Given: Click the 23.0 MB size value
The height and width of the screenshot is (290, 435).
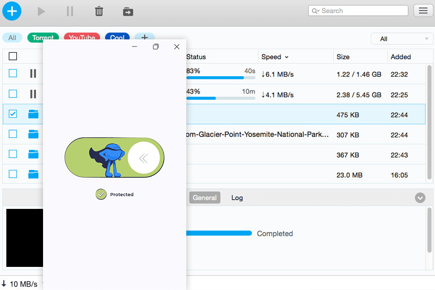Looking at the screenshot, I should 349,175.
